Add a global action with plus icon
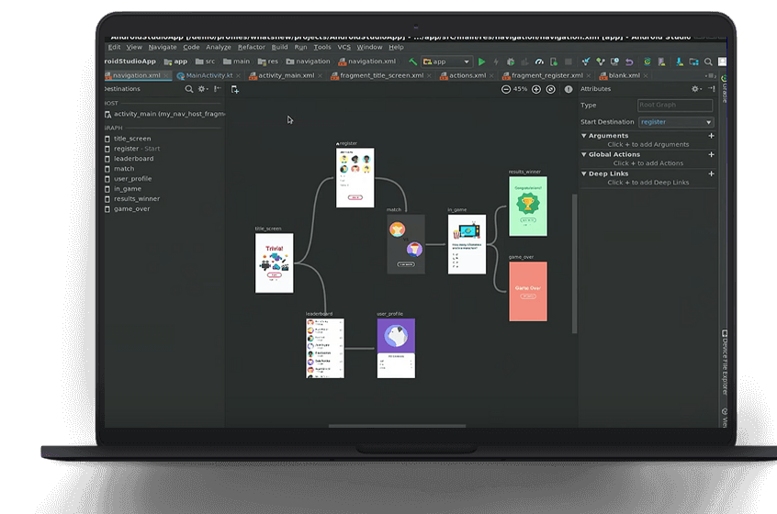The height and width of the screenshot is (514, 777). [x=711, y=154]
